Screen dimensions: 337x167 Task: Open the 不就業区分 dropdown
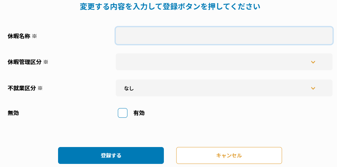tap(224, 88)
